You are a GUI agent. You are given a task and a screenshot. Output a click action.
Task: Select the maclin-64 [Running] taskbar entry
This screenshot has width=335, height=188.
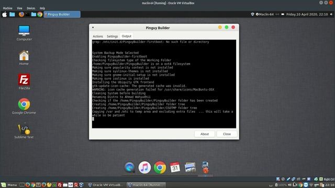[x=146, y=185]
